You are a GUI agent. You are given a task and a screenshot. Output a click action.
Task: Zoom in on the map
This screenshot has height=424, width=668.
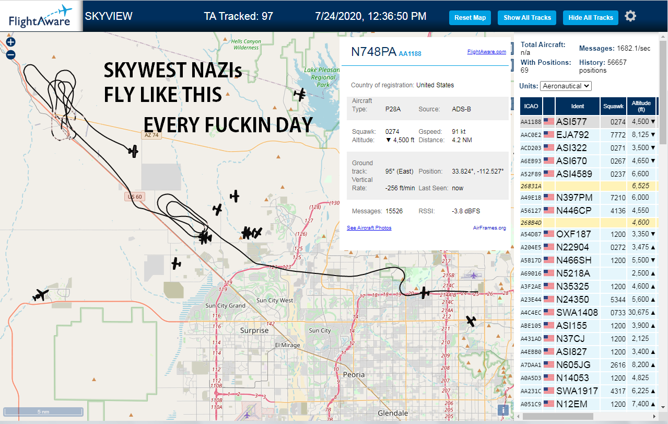click(x=11, y=42)
